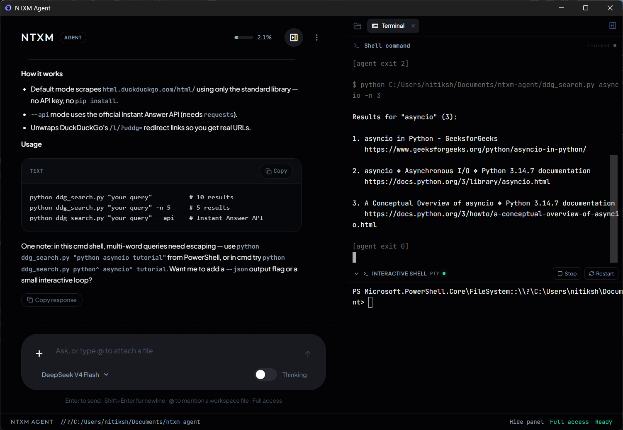Image resolution: width=623 pixels, height=430 pixels.
Task: Click the context usage progress bar
Action: pyautogui.click(x=243, y=38)
